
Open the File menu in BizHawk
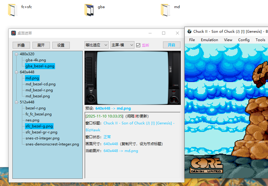tap(192, 40)
